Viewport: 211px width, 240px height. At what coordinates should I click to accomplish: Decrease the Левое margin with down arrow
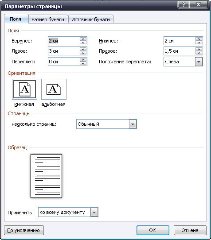[x=83, y=53]
